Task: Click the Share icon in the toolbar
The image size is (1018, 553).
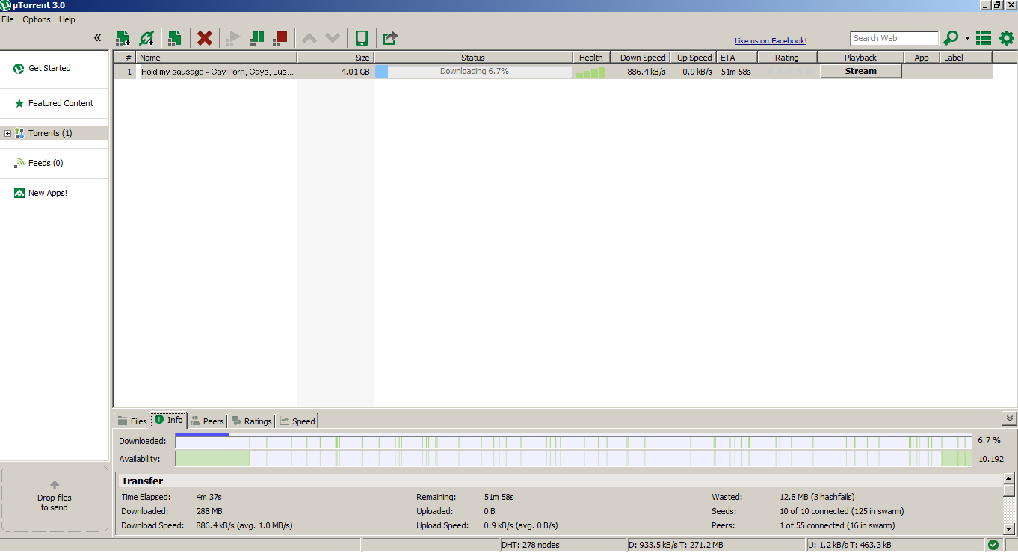Action: pos(390,38)
